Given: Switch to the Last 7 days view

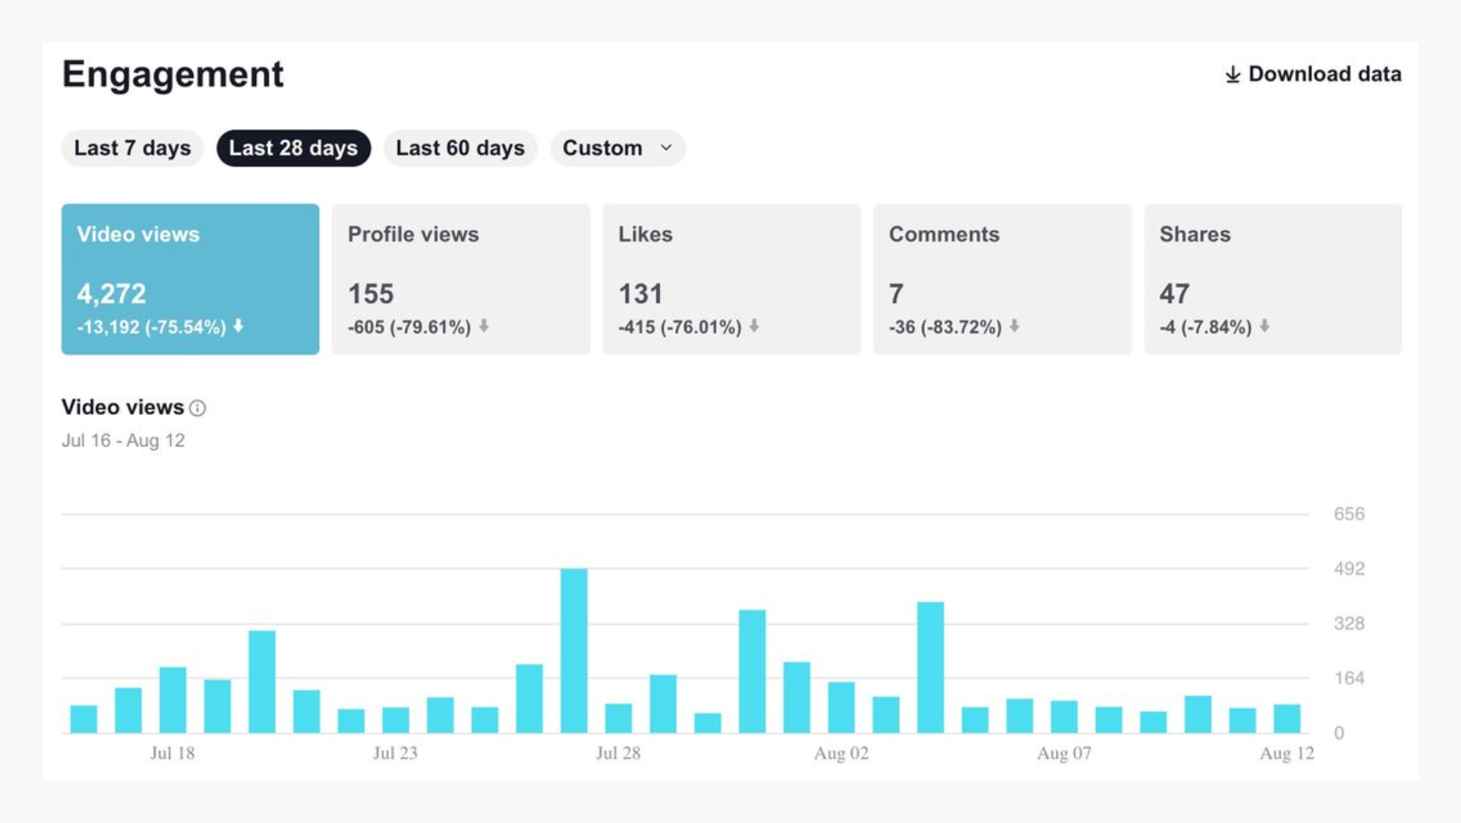Looking at the screenshot, I should click(x=132, y=148).
